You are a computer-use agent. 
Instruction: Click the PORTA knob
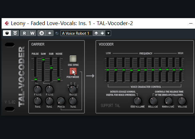pos(61,101)
